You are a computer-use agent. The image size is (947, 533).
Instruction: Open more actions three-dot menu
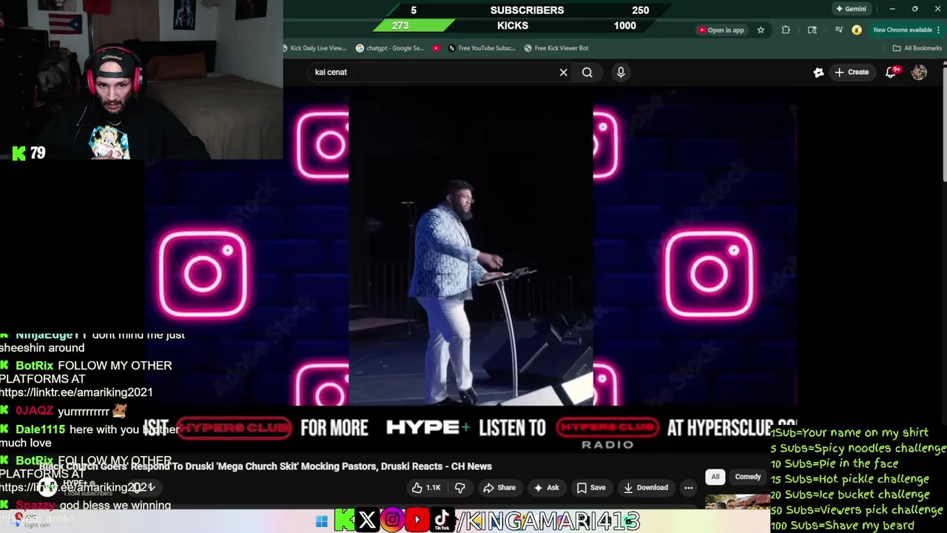[x=688, y=488]
